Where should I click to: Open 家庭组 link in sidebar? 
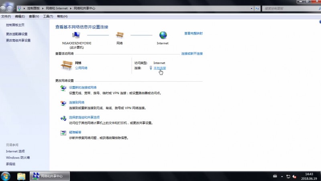point(11,164)
